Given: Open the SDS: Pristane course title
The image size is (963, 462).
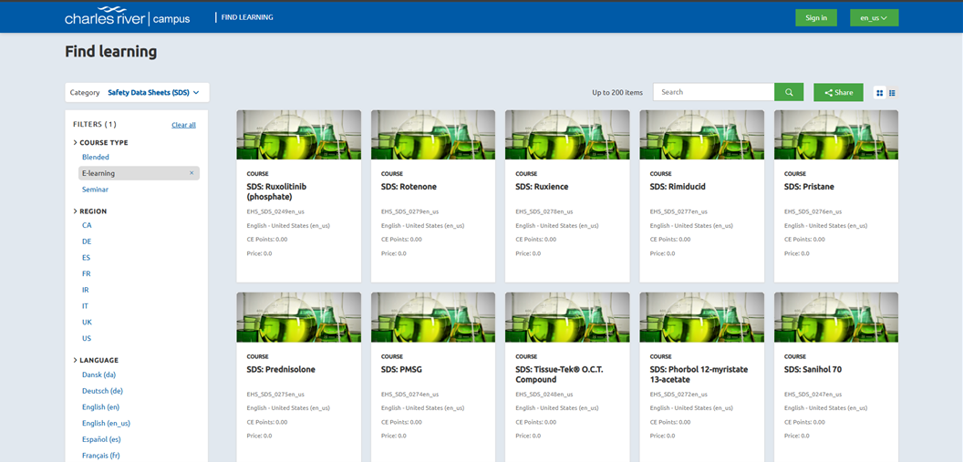Looking at the screenshot, I should point(809,187).
